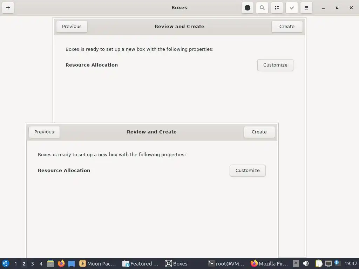359x269 pixels.
Task: Switch to the root@VM terminal task
Action: point(226,264)
